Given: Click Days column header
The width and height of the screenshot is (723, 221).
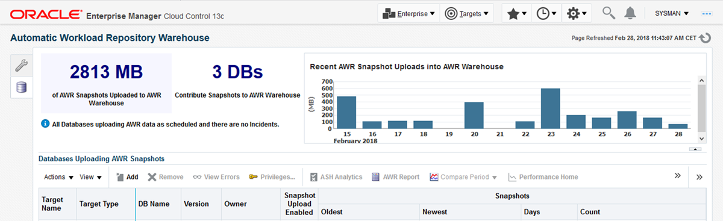Looking at the screenshot, I should coord(549,212).
